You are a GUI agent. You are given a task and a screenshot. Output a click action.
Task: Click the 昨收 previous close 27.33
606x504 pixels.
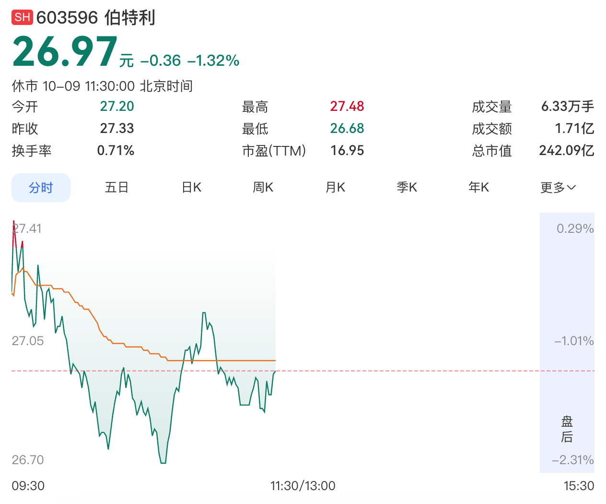tap(117, 128)
